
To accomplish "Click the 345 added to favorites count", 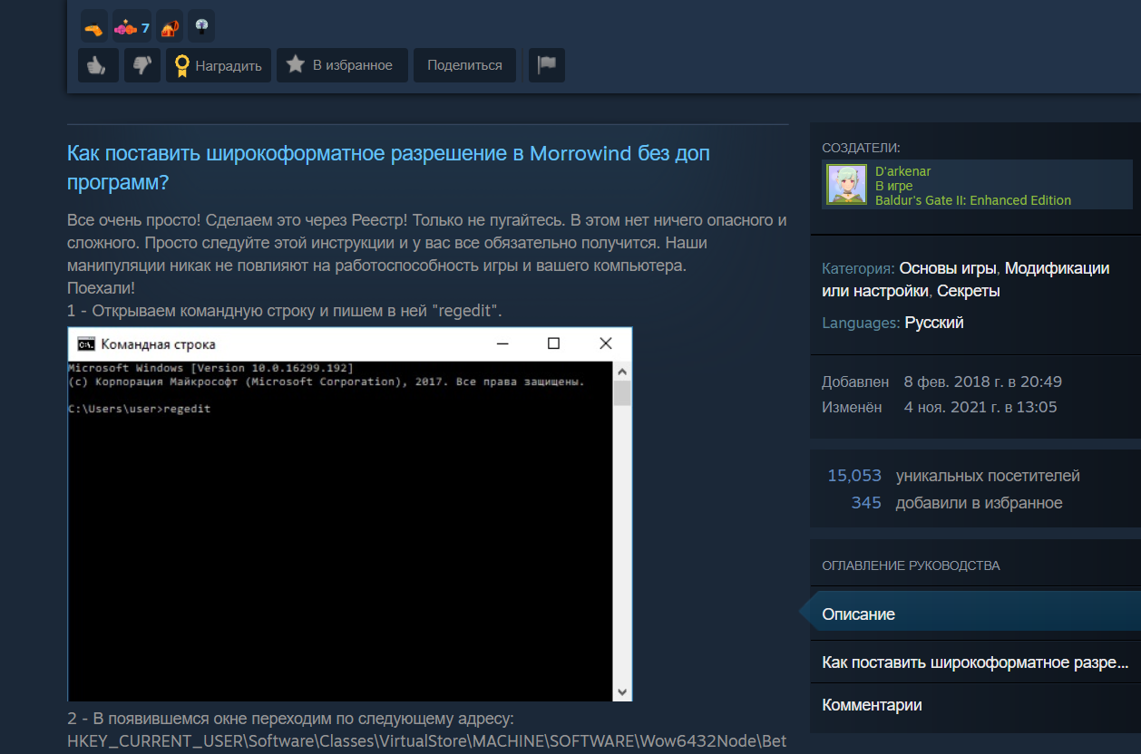I will [x=866, y=503].
